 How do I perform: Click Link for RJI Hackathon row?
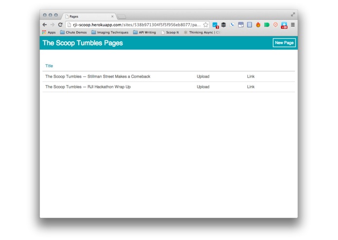click(x=250, y=87)
